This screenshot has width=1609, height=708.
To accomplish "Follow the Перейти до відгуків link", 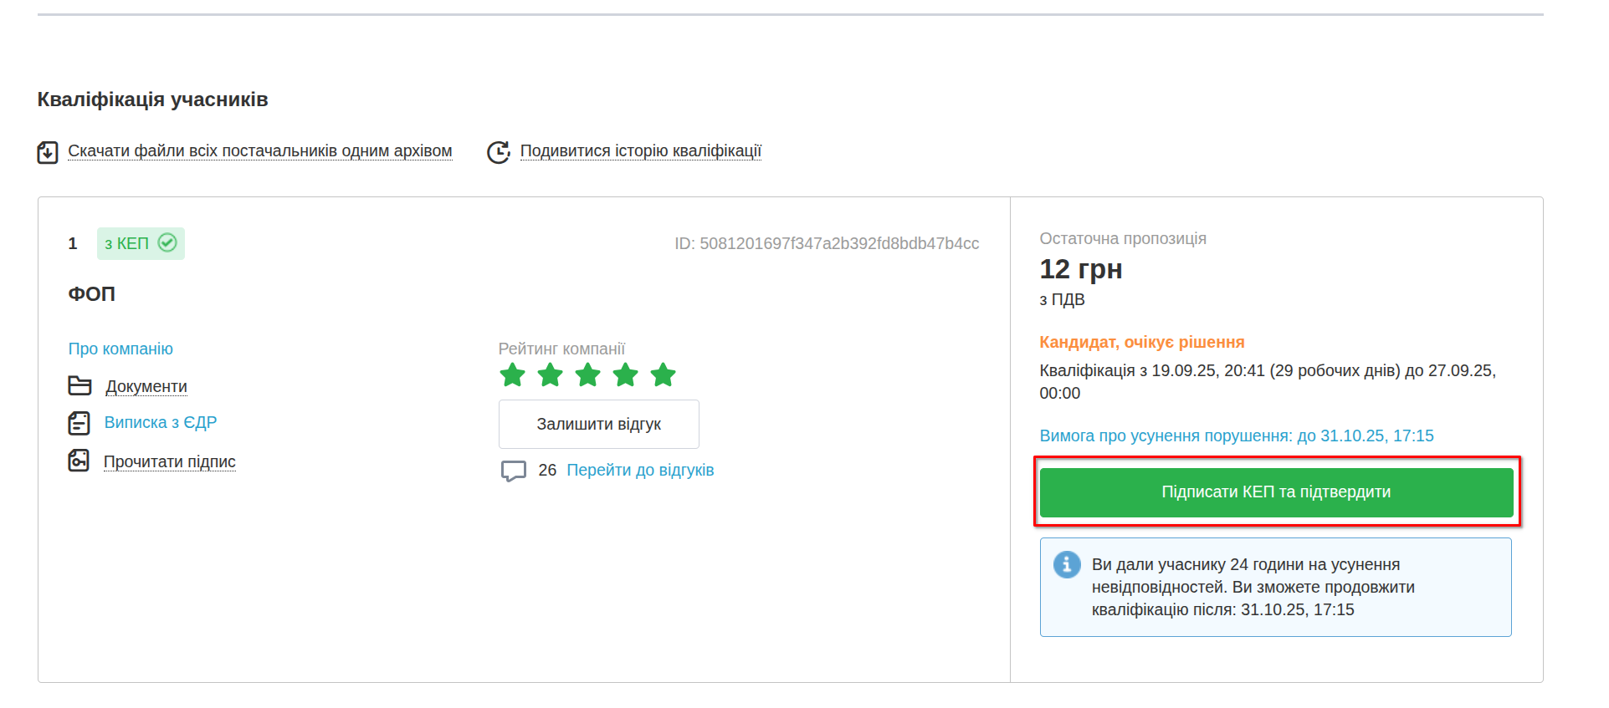I will [x=640, y=470].
